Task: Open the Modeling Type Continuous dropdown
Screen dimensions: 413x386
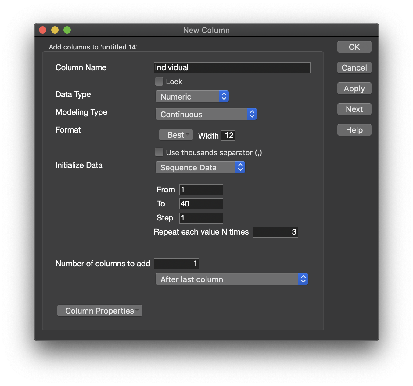Action: click(x=206, y=114)
